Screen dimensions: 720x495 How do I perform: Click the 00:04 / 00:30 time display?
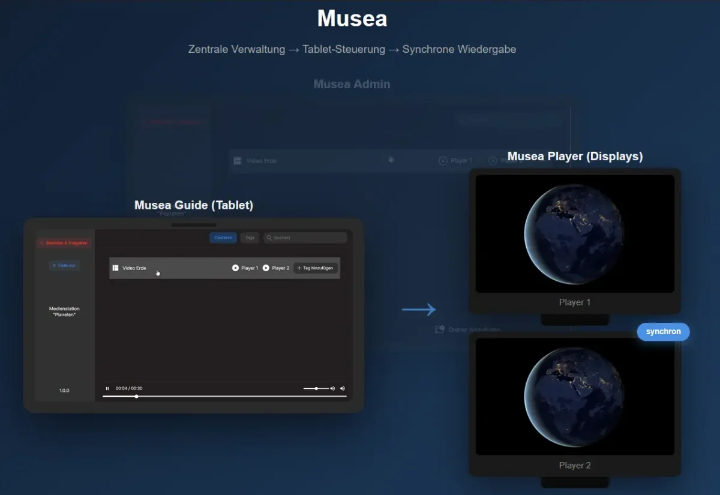pos(129,388)
